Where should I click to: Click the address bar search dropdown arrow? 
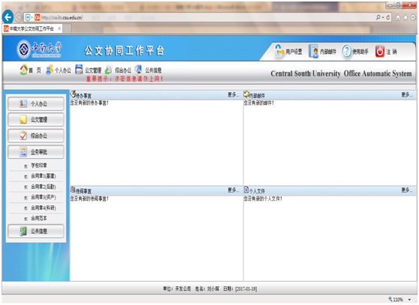383,17
